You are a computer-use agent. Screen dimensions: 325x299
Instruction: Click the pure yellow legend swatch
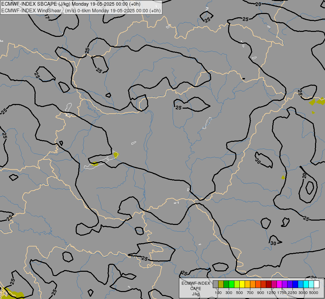pyautogui.click(x=242, y=284)
